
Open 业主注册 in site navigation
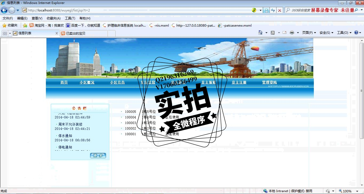click(239, 82)
